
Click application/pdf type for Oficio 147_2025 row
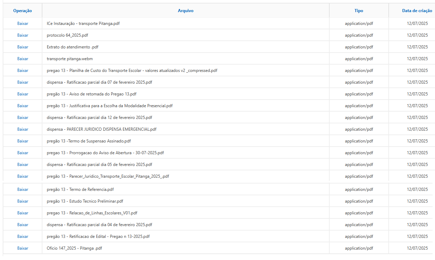click(359, 248)
